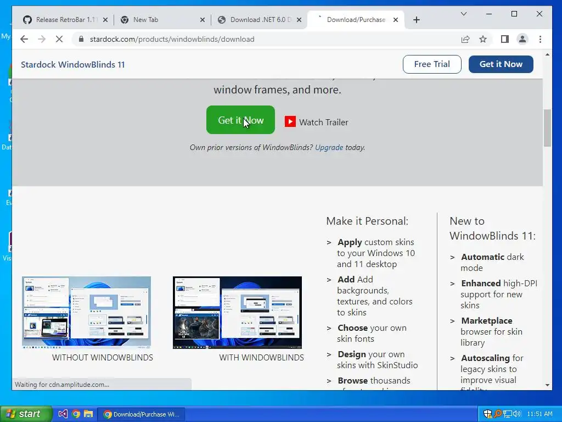This screenshot has height=422, width=562.
Task: Open the Chrome profile avatar
Action: 522,39
